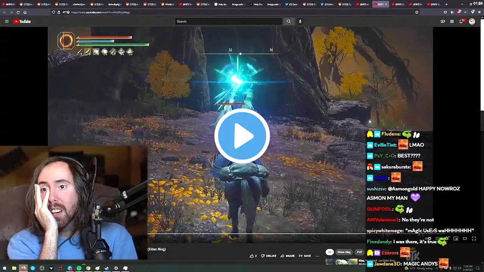Focus the YouTube Search field
This screenshot has width=484, height=272.
pos(229,22)
